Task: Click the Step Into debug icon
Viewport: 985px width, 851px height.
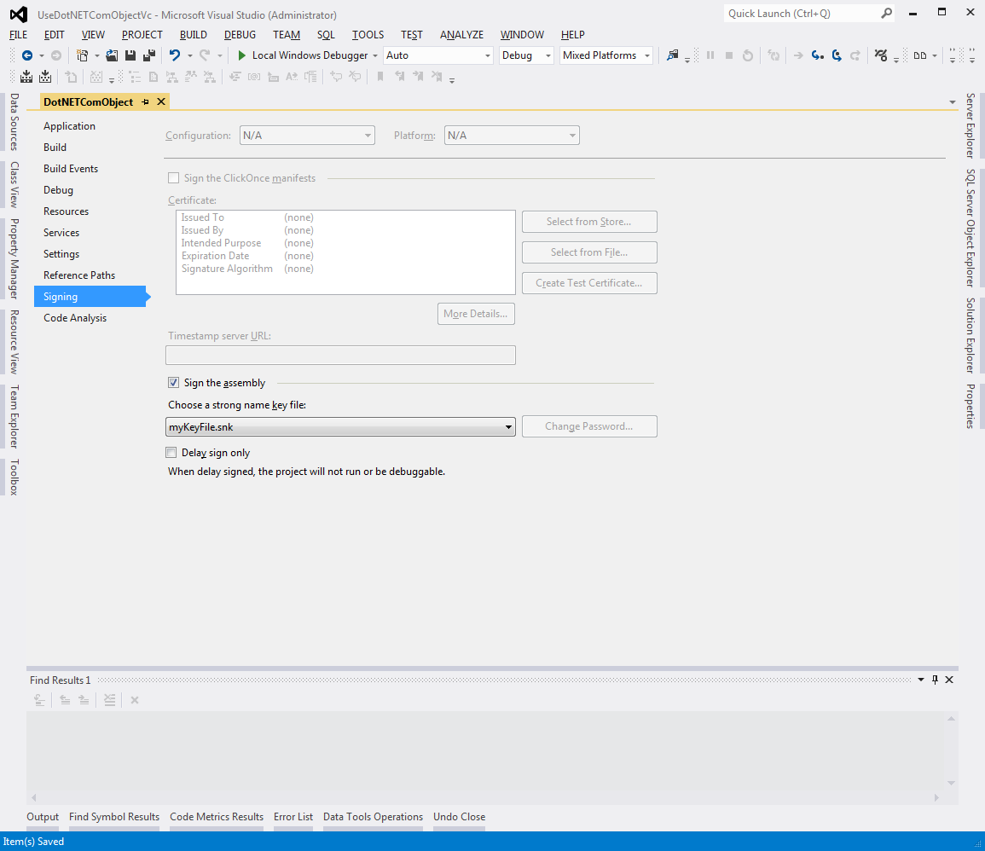Action: click(817, 55)
